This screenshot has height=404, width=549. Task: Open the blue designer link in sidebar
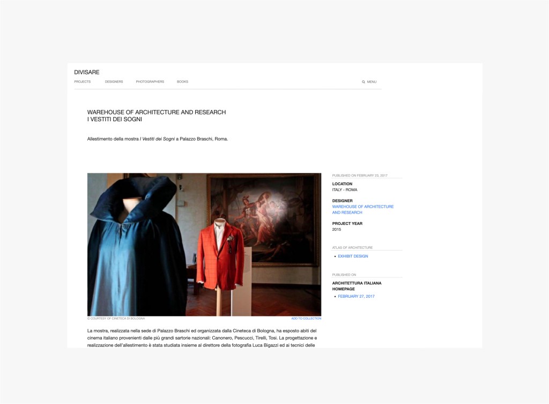[x=362, y=209]
